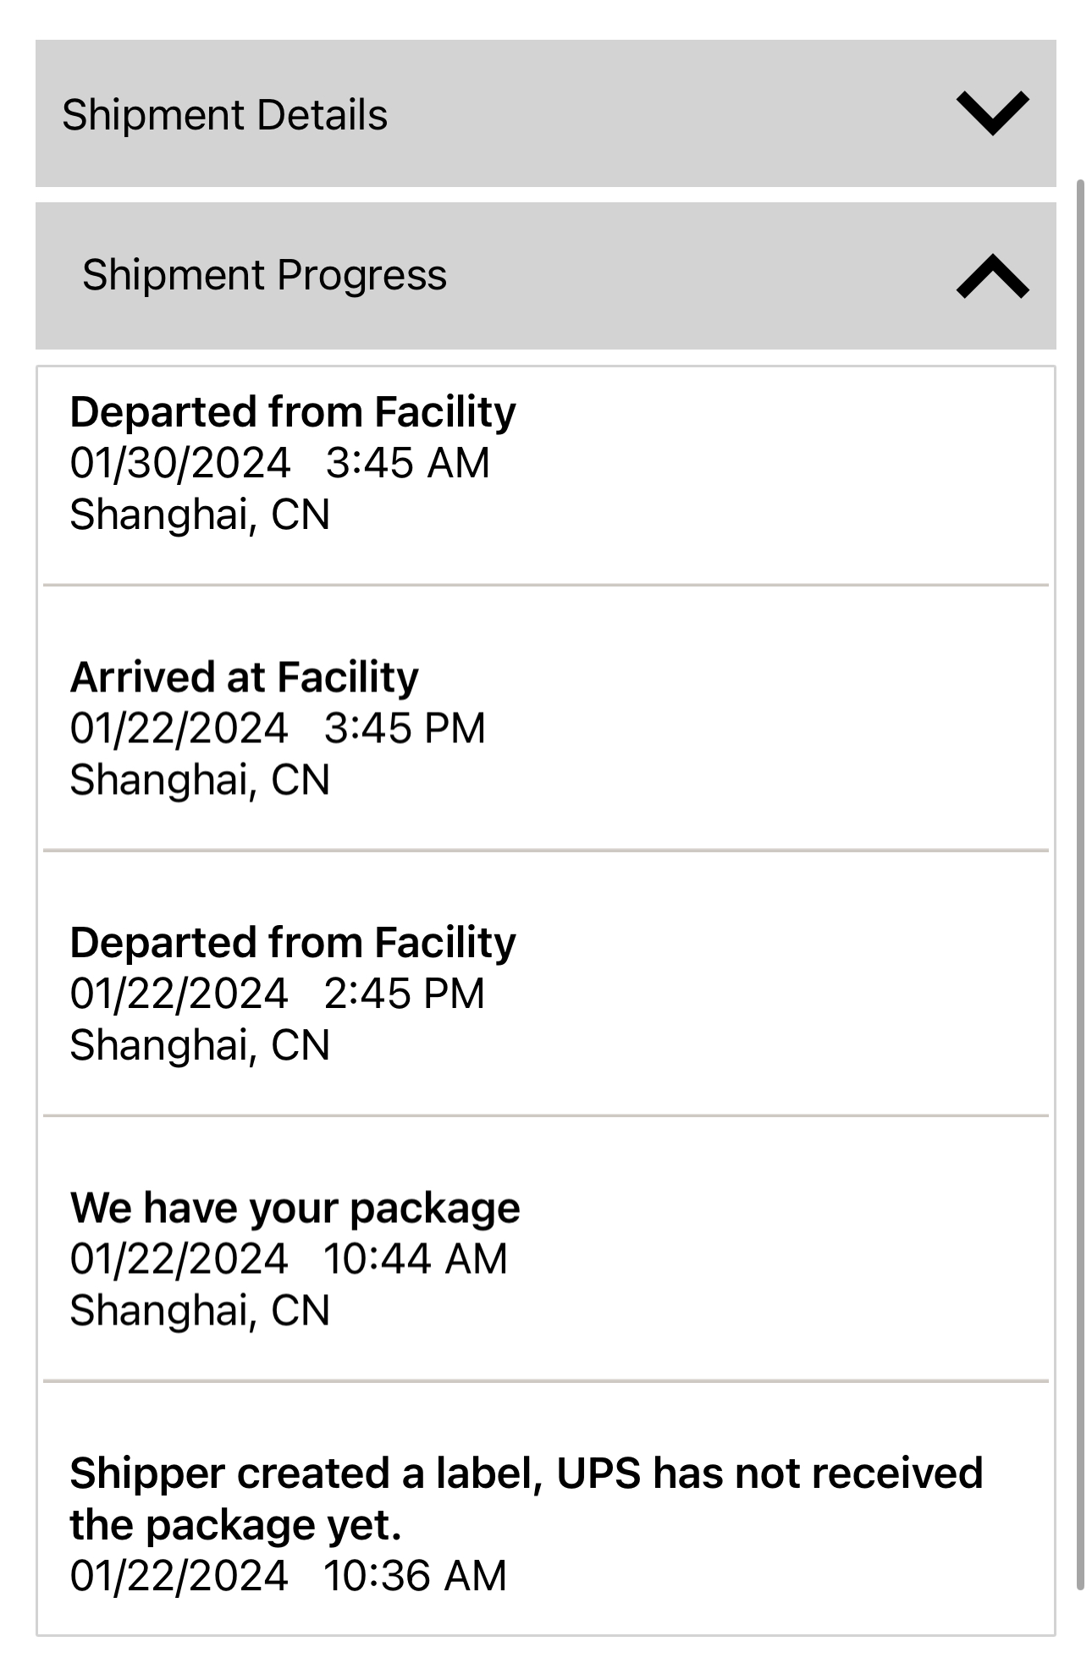The width and height of the screenshot is (1092, 1658).
Task: Click the 01/22/2024 10:36 AM timestamp
Action: (x=288, y=1576)
